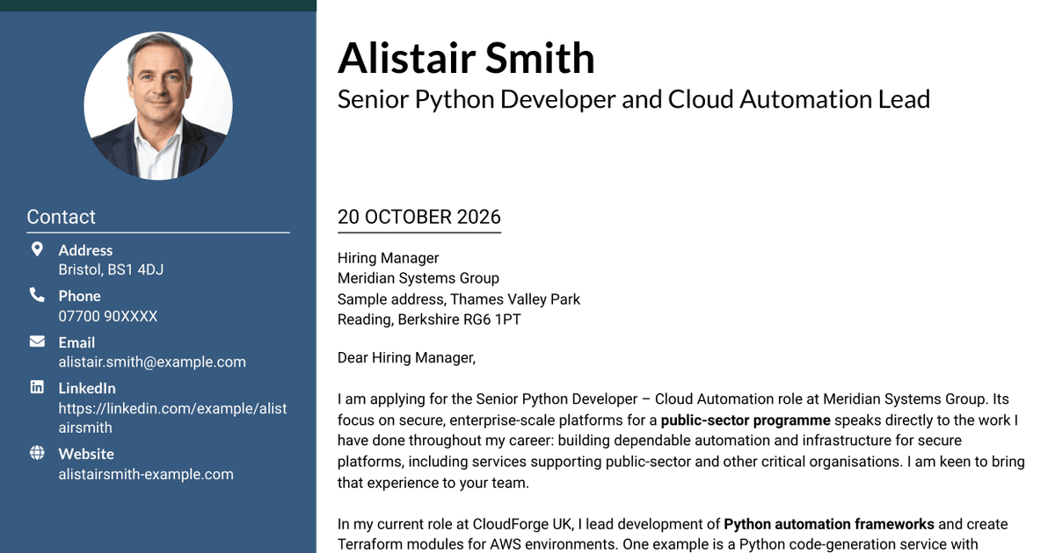
Task: Click the envelope email icon
Action: (37, 341)
